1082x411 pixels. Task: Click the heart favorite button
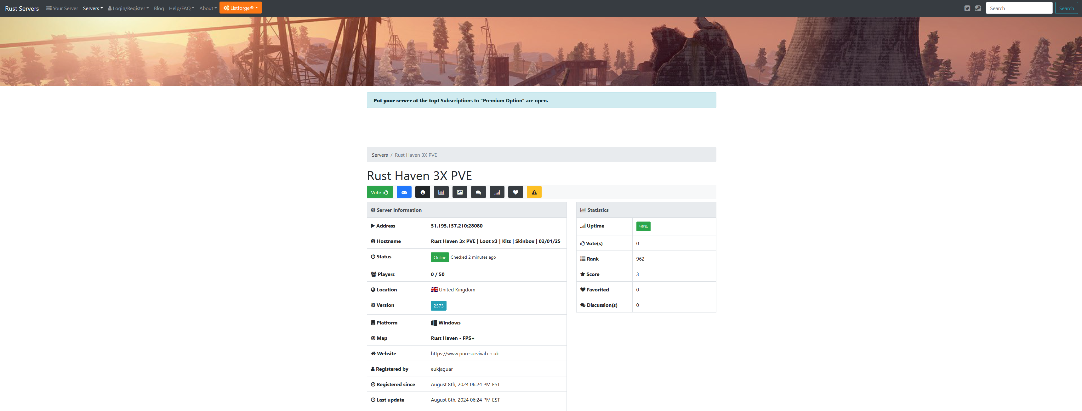tap(515, 192)
